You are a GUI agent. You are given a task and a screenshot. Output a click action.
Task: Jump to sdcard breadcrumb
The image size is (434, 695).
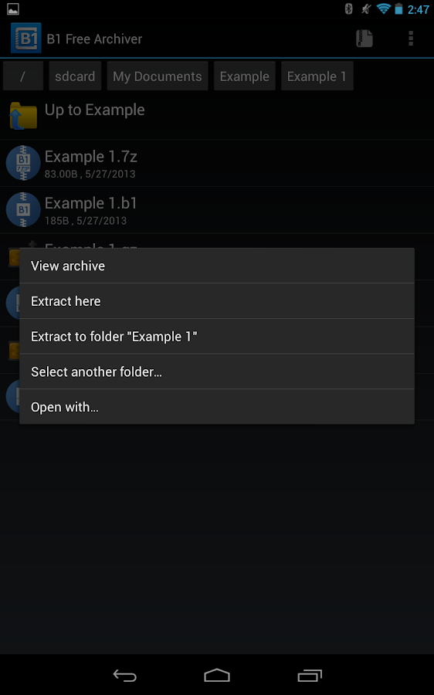(75, 76)
